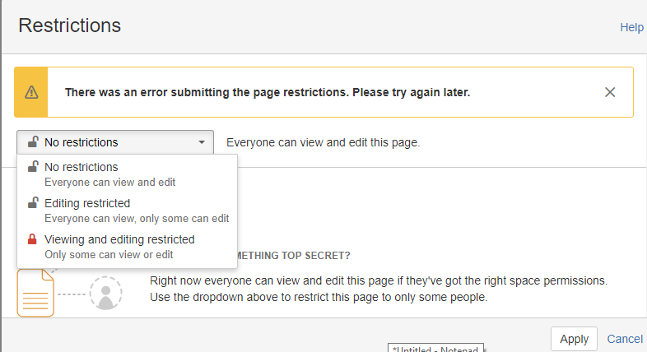Click the Apply button
The height and width of the screenshot is (352, 647).
(x=574, y=339)
